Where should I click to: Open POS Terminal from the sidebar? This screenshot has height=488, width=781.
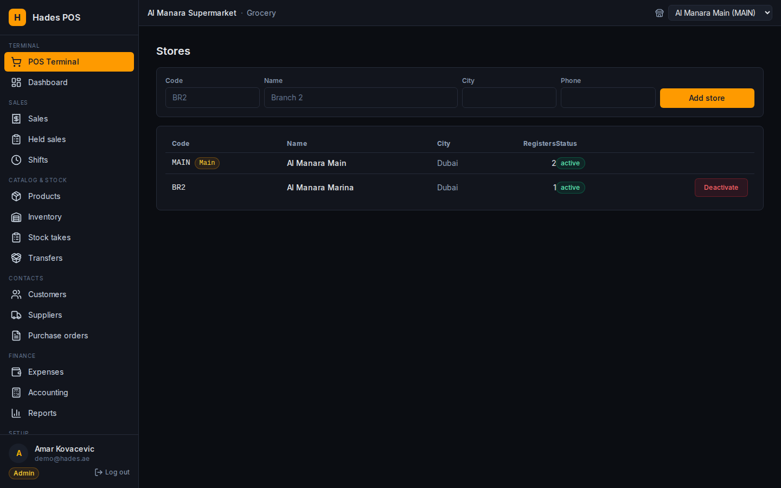click(69, 62)
